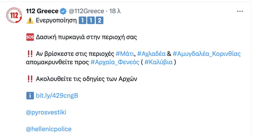The height and width of the screenshot is (136, 259).
Task: Click the yellow warning triangle emoji
Action: point(30,21)
